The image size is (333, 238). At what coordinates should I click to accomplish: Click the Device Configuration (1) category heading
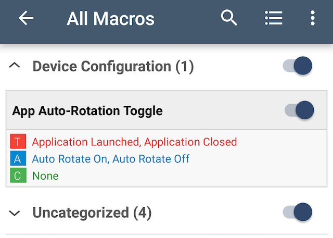(x=113, y=67)
